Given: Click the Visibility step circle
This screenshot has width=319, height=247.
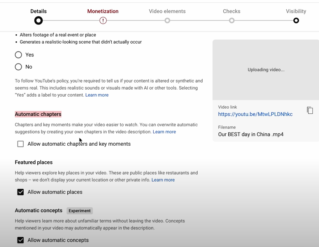Looking at the screenshot, I should [x=296, y=21].
